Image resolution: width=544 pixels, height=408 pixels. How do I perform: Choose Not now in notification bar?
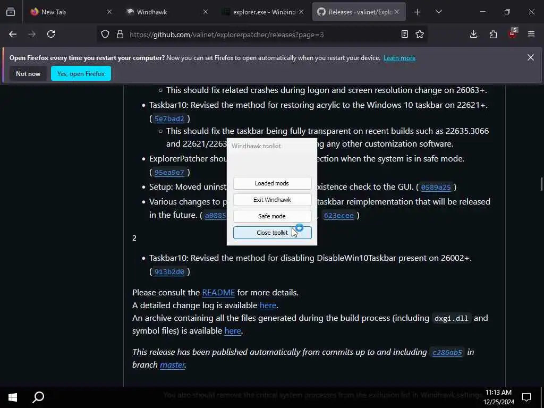pyautogui.click(x=28, y=73)
